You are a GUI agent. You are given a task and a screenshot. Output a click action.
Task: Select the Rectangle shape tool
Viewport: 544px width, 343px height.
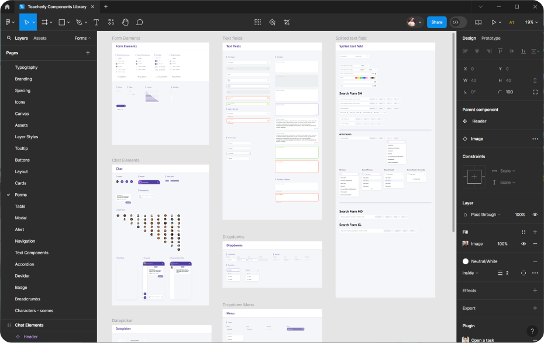62,22
